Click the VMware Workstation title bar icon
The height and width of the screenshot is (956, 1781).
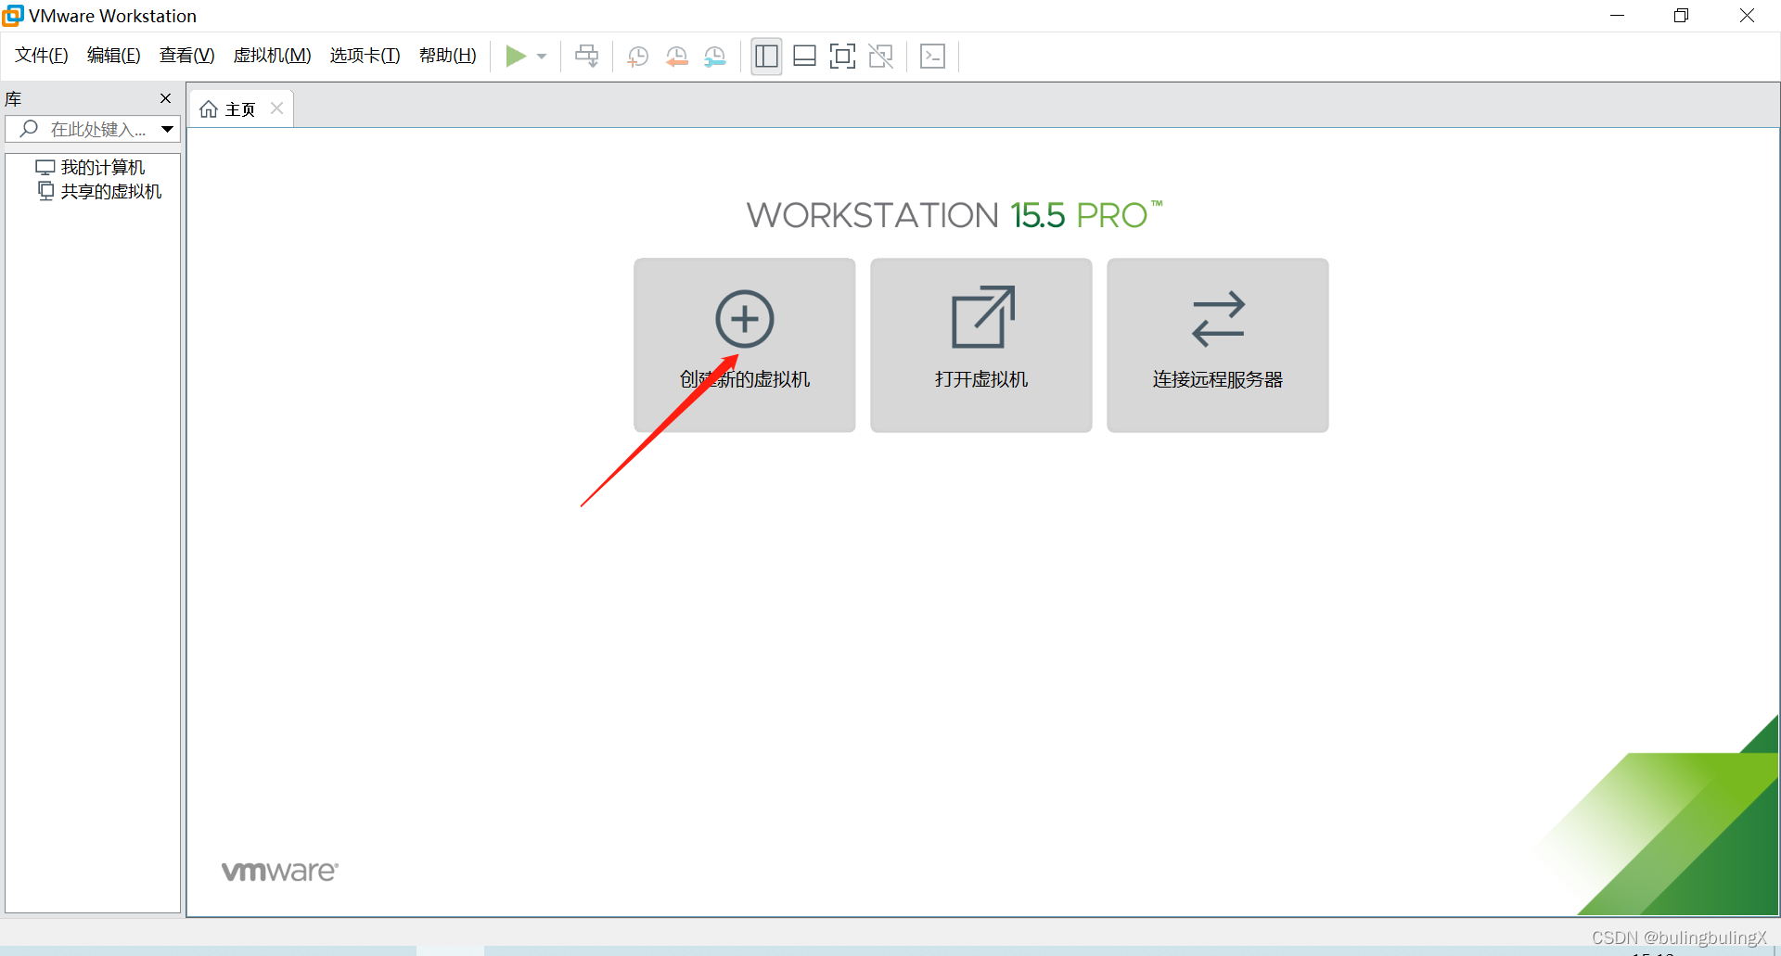[x=13, y=16]
